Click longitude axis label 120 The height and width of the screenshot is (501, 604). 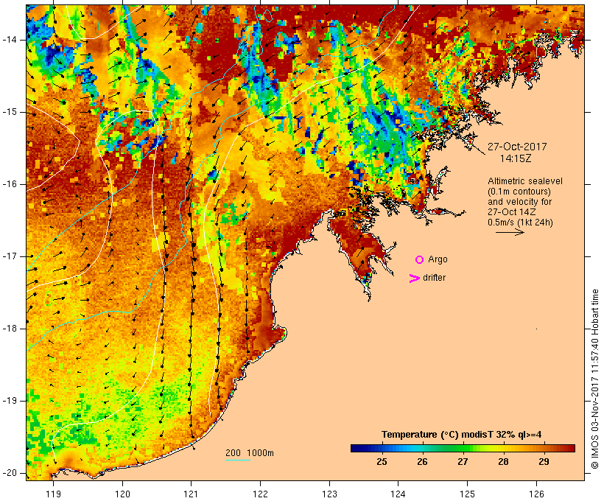tap(122, 494)
